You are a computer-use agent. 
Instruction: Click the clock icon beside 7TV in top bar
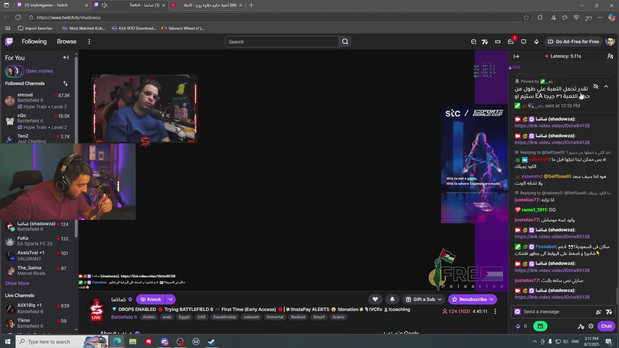pyautogui.click(x=473, y=42)
